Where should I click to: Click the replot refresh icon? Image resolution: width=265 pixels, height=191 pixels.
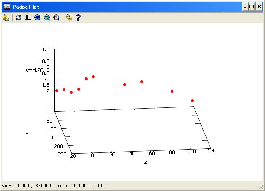(19, 18)
